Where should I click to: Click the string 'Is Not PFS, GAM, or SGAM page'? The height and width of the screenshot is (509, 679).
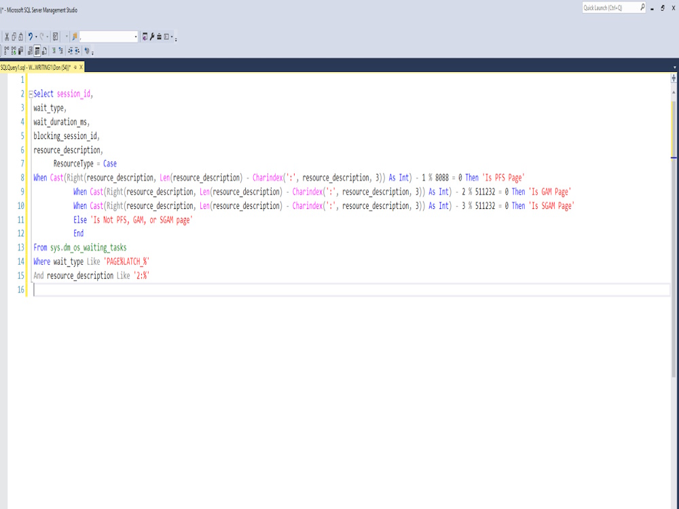point(141,220)
